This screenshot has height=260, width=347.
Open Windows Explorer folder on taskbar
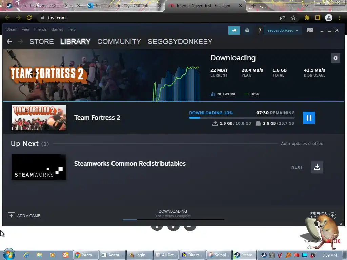click(x=39, y=255)
